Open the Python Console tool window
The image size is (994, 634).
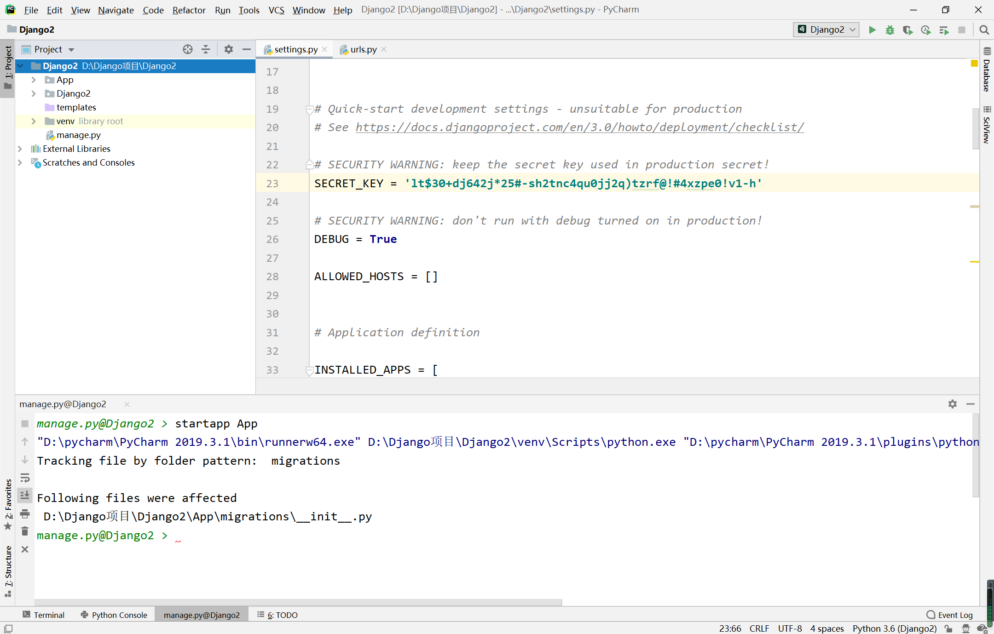pos(114,615)
